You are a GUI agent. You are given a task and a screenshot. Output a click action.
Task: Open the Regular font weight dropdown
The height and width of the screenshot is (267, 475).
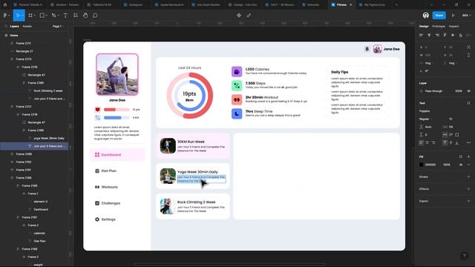(425, 119)
